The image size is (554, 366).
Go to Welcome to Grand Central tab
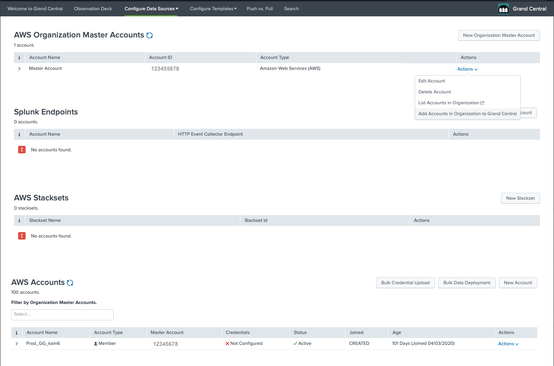tap(35, 9)
